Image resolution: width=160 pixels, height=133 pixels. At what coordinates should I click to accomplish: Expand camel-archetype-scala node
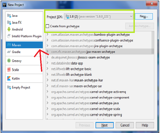point(47,109)
